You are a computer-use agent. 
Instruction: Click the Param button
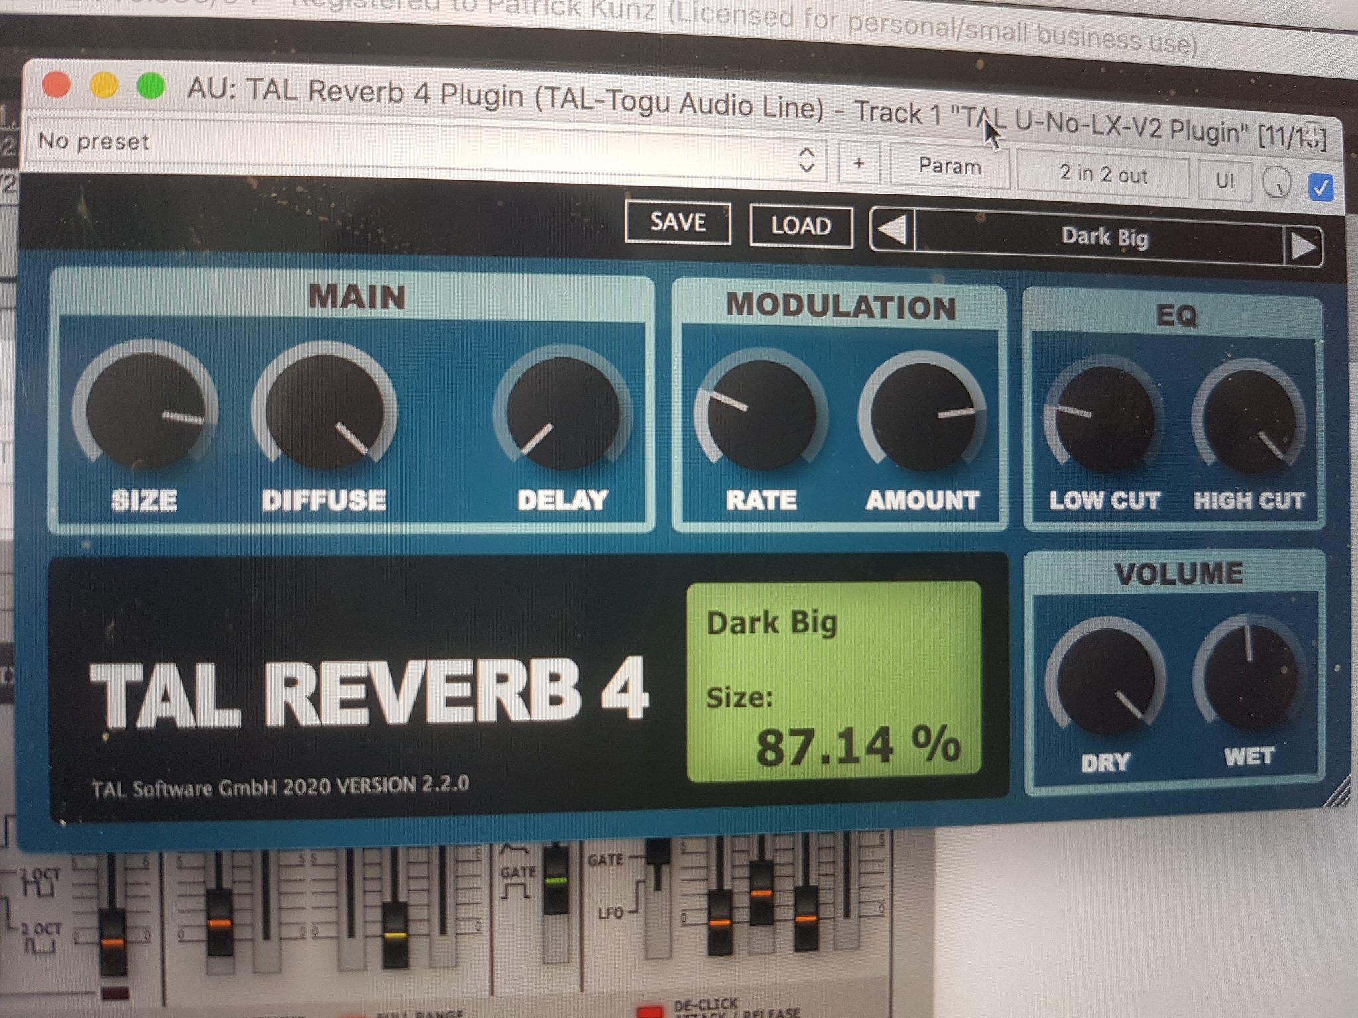tap(949, 166)
